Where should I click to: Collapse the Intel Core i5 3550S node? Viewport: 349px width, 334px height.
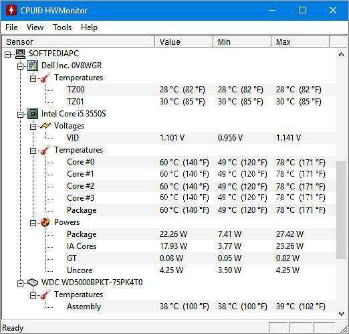click(x=20, y=114)
